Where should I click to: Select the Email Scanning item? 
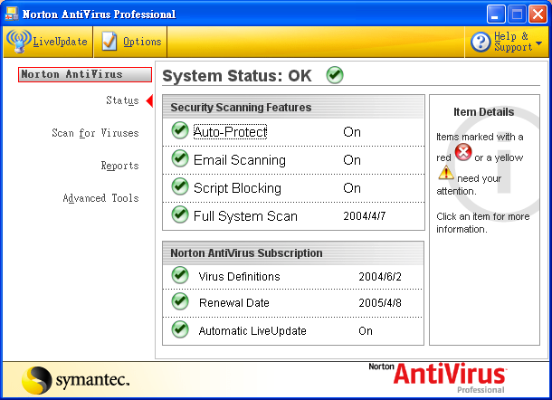240,160
